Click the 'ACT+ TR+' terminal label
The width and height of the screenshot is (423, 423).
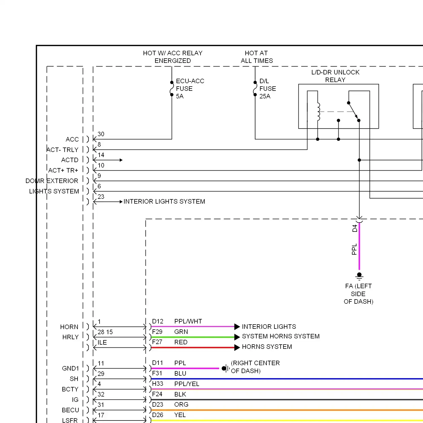click(63, 170)
